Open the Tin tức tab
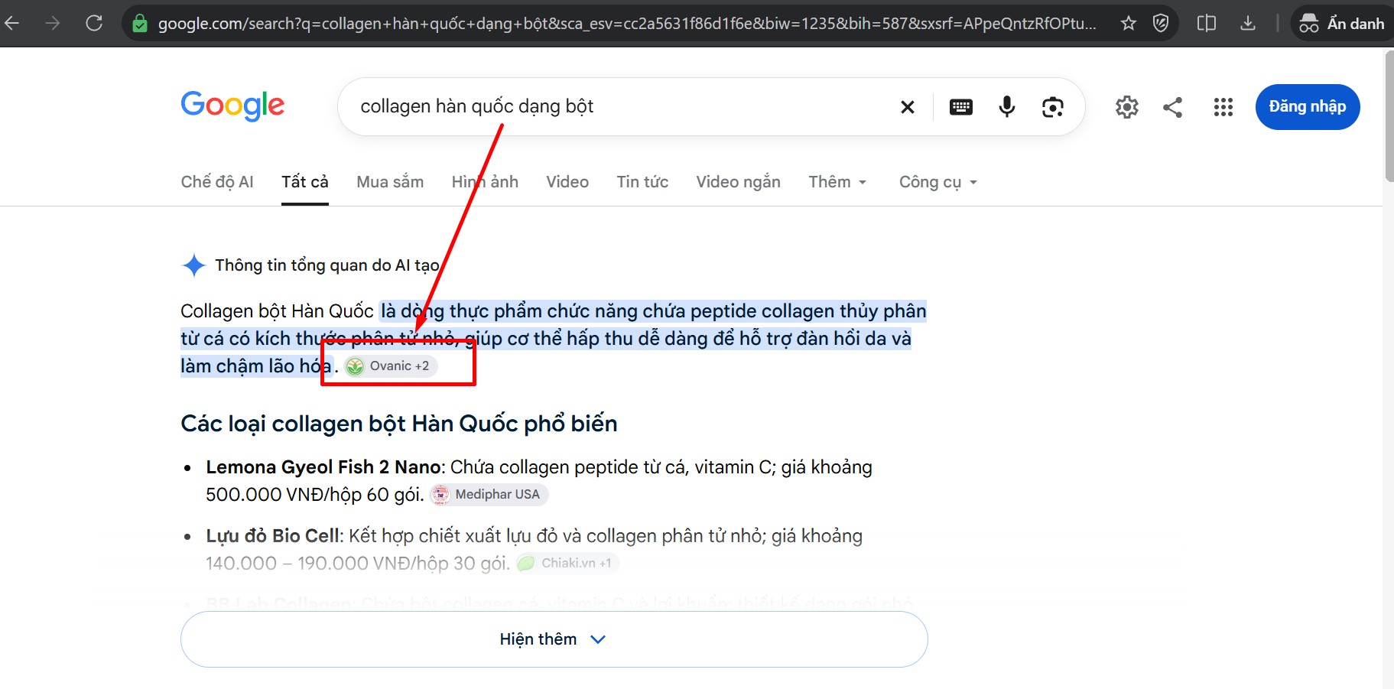The height and width of the screenshot is (689, 1394). 642,182
